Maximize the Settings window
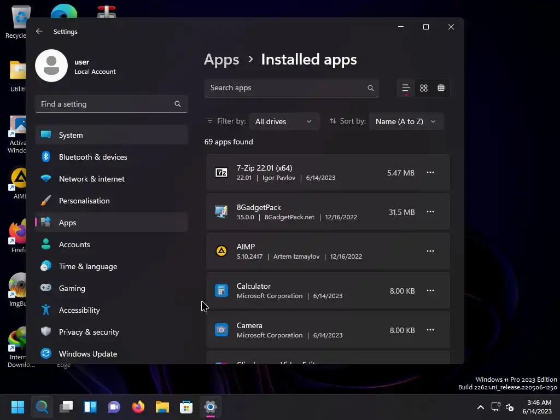Screen dimensions: 560x420 click(425, 27)
